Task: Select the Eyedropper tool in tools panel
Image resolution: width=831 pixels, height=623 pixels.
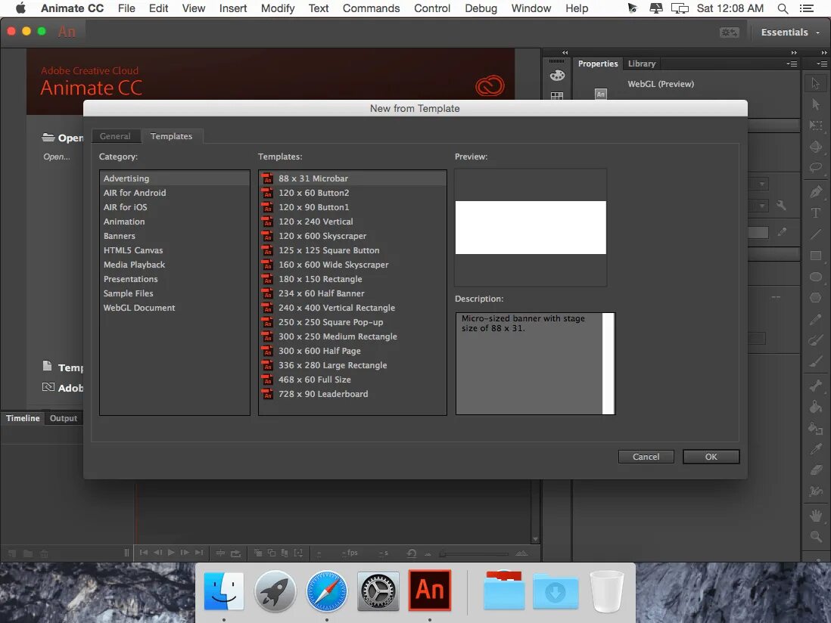Action: (x=816, y=449)
